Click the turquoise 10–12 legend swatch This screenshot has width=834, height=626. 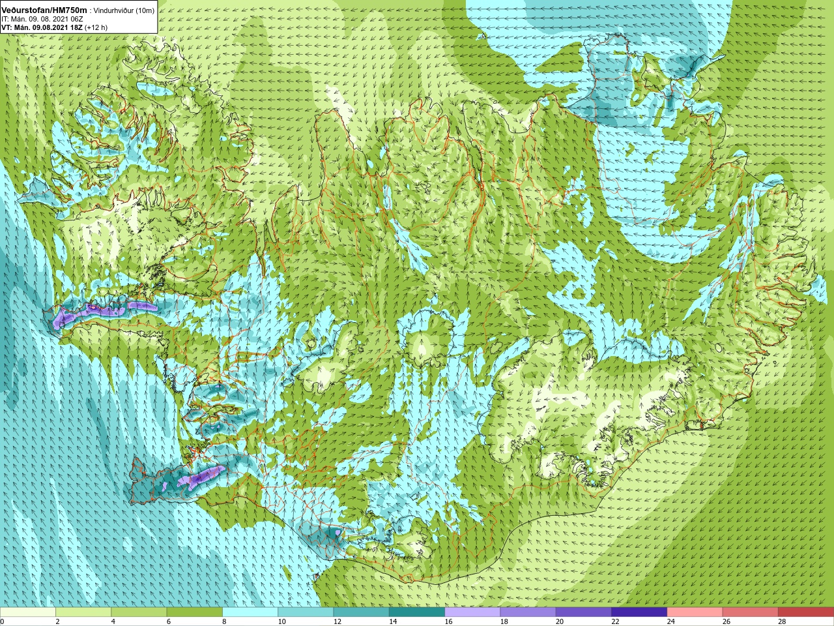[x=306, y=612]
